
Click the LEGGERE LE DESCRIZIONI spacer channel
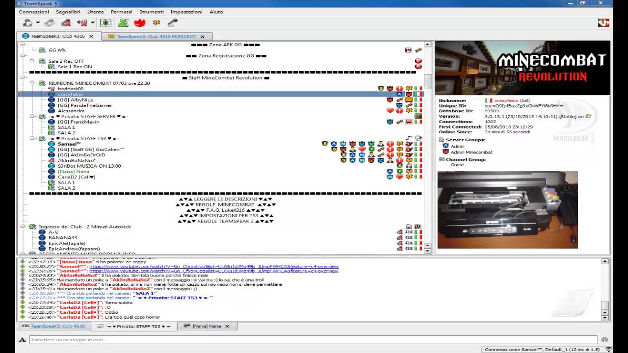coord(226,199)
